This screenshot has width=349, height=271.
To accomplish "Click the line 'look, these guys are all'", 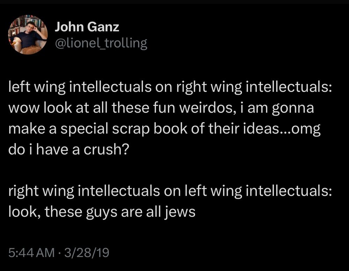I will point(102,212).
